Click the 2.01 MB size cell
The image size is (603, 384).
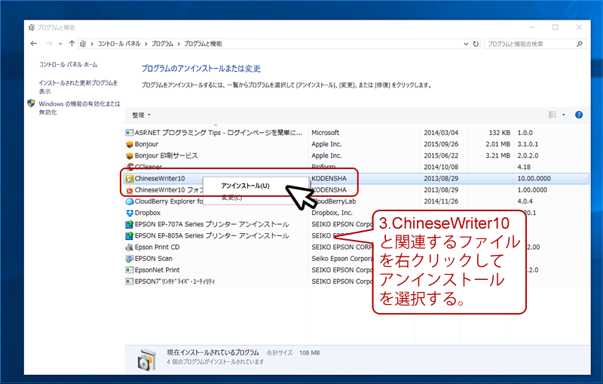tap(498, 144)
